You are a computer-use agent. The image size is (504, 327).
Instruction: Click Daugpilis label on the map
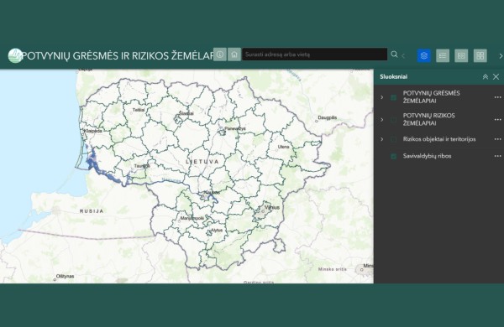[x=328, y=117]
